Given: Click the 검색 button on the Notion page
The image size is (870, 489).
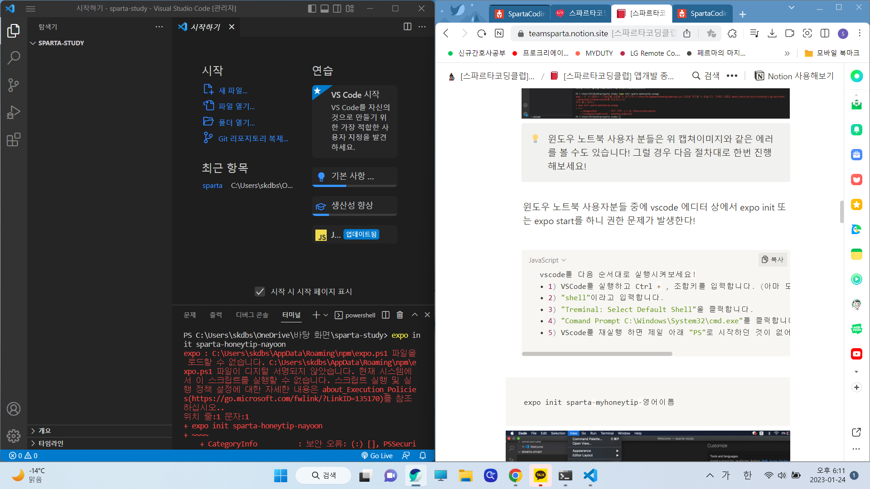Looking at the screenshot, I should point(706,76).
